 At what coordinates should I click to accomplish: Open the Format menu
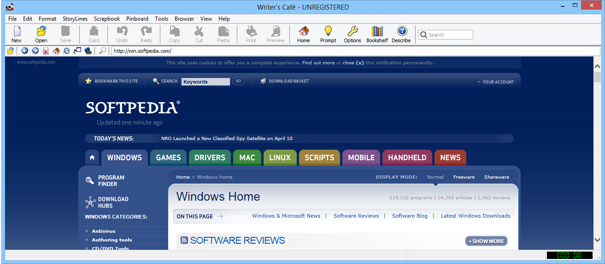47,19
